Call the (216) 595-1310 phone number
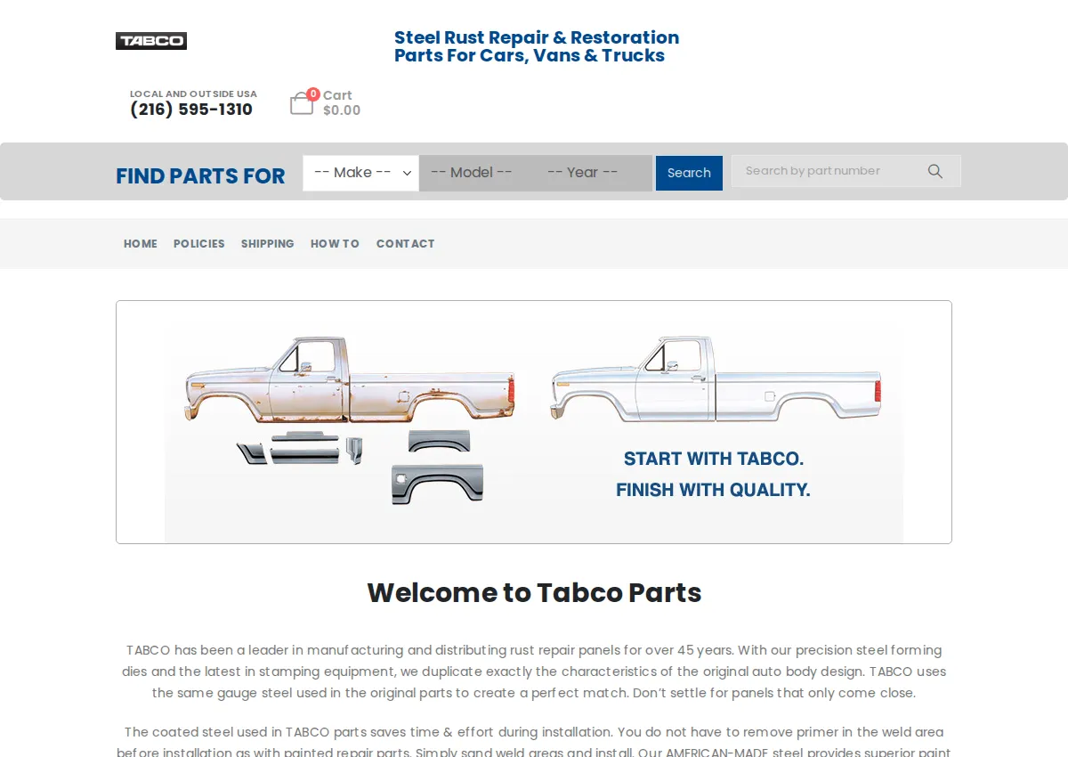Screen dimensions: 1068x757 pyautogui.click(x=191, y=110)
